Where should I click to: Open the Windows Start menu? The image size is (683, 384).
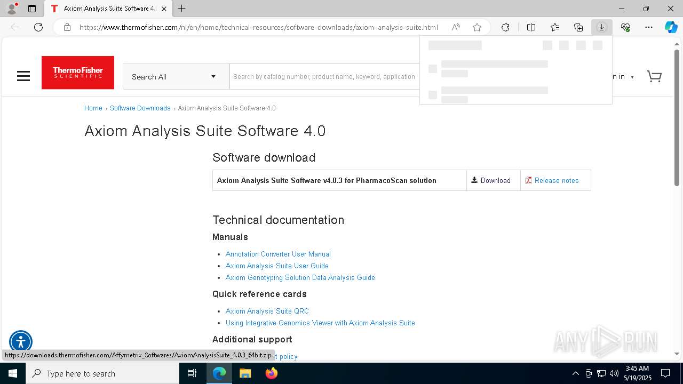point(13,373)
